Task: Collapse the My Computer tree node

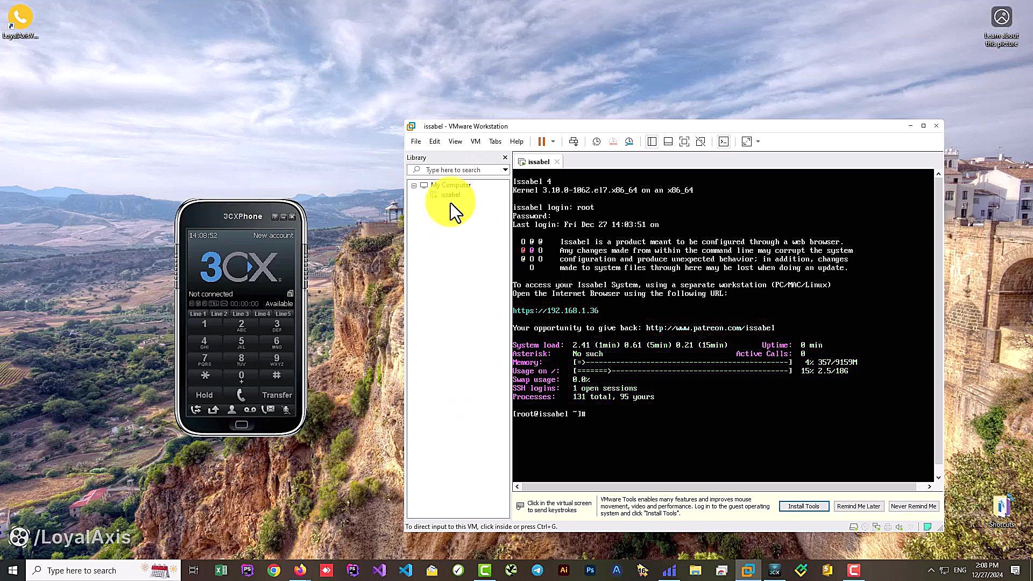Action: click(x=414, y=186)
